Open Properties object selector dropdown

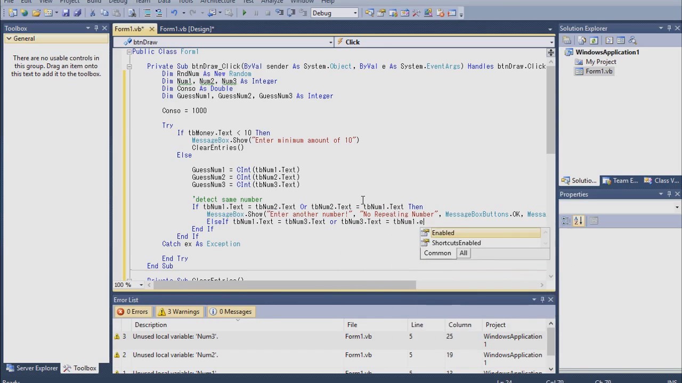point(677,207)
